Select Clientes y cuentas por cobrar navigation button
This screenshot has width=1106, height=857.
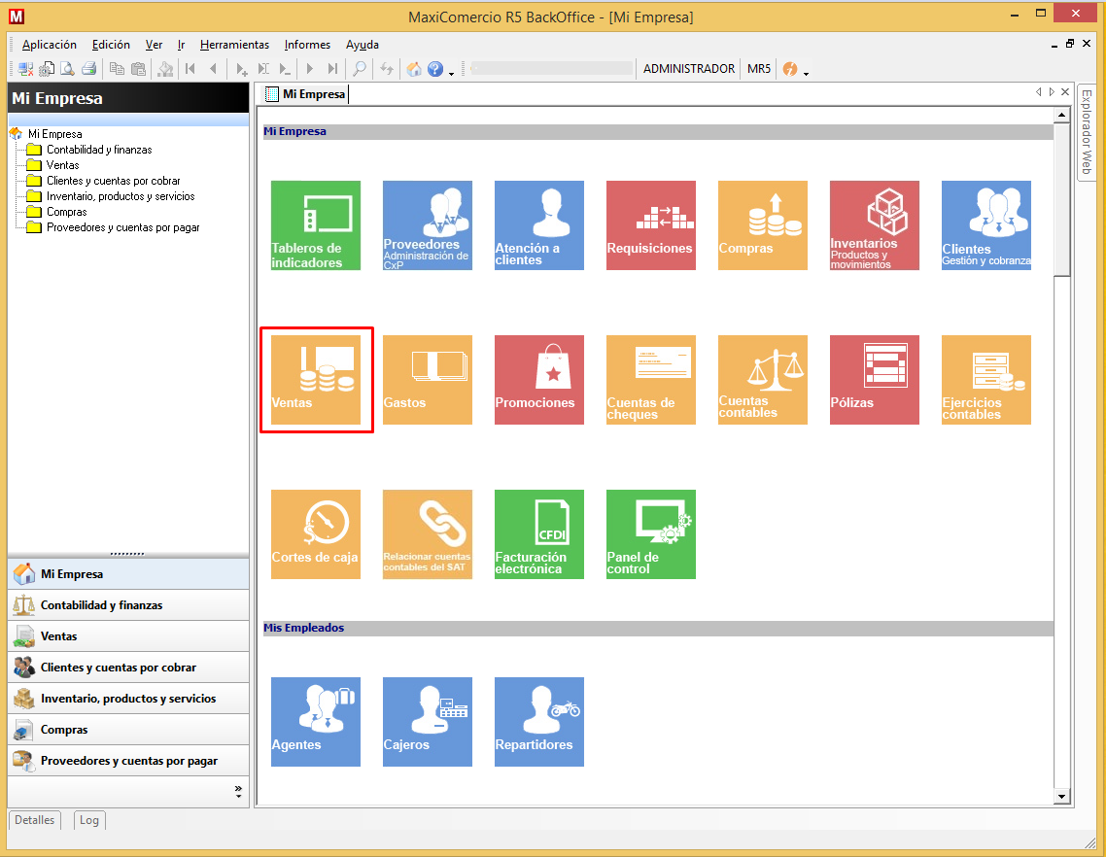click(x=128, y=668)
